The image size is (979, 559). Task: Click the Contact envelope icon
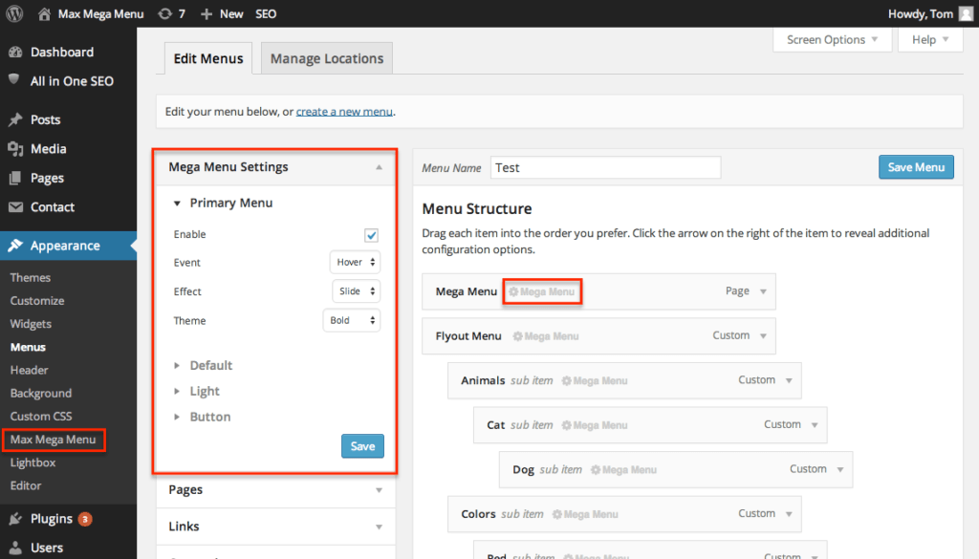15,207
